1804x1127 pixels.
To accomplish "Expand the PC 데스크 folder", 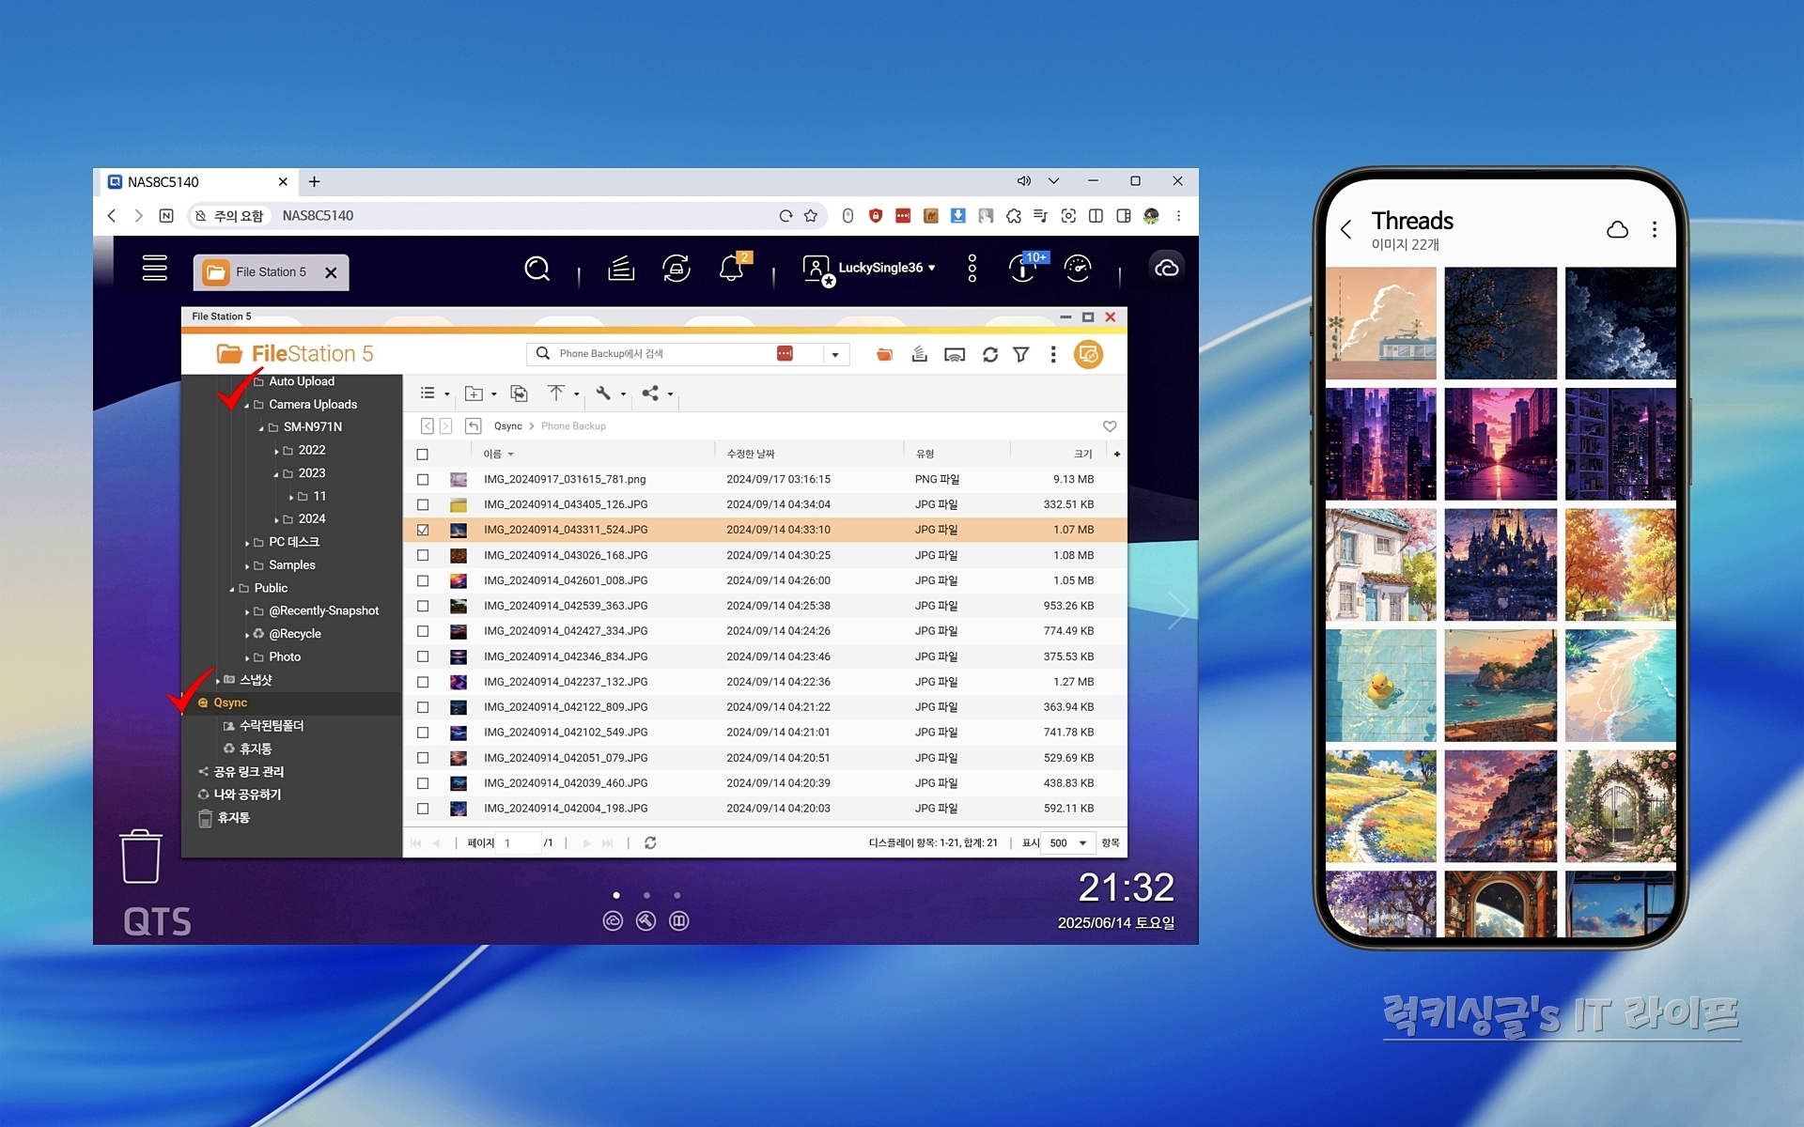I will (x=247, y=543).
